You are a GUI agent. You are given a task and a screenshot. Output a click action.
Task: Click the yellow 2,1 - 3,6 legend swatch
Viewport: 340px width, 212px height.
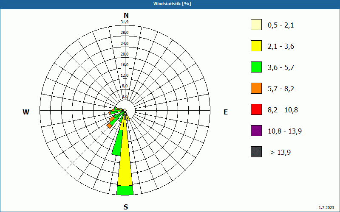click(256, 46)
